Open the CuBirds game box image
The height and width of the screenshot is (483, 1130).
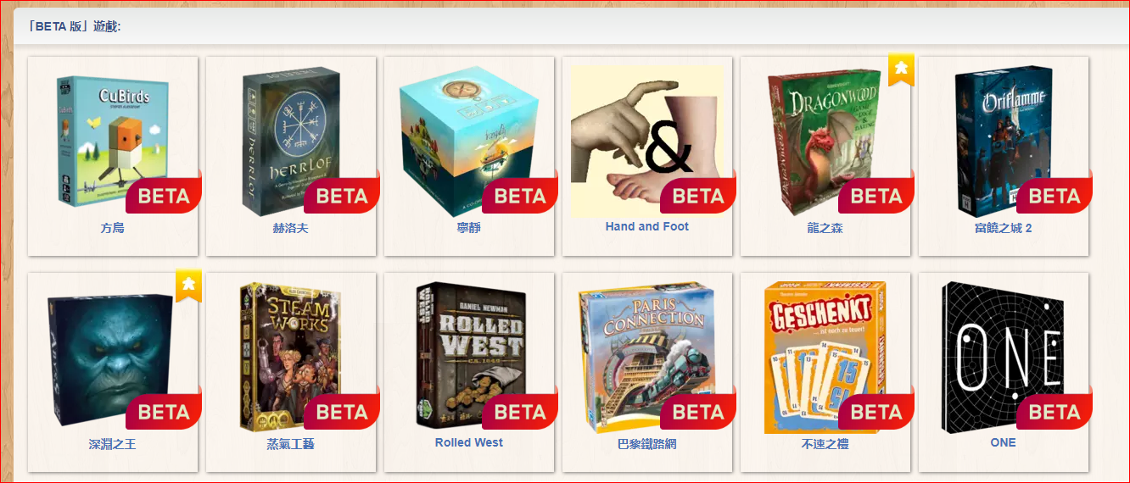113,140
